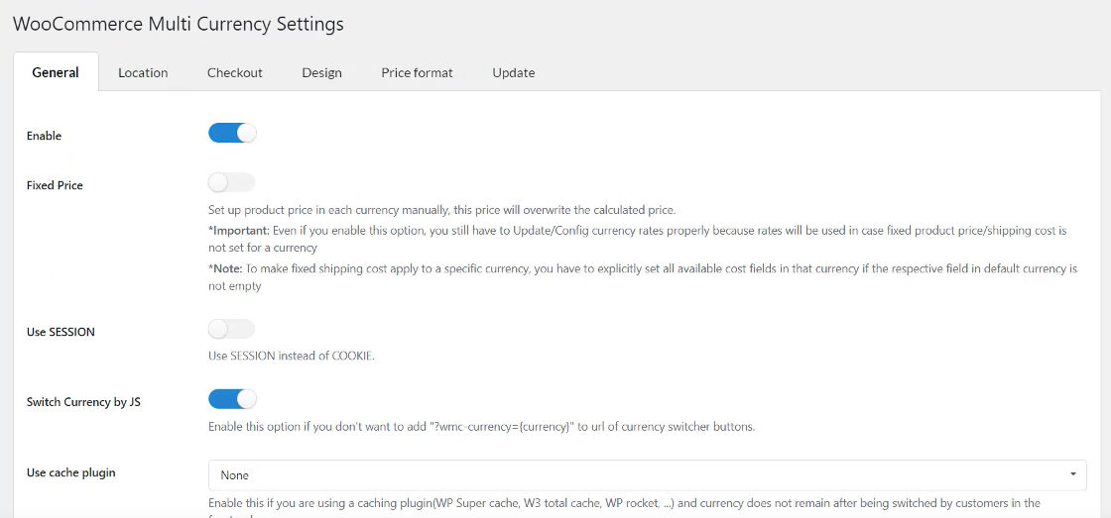This screenshot has height=518, width=1111.
Task: Click the bold '*Important:' note text
Action: point(238,230)
